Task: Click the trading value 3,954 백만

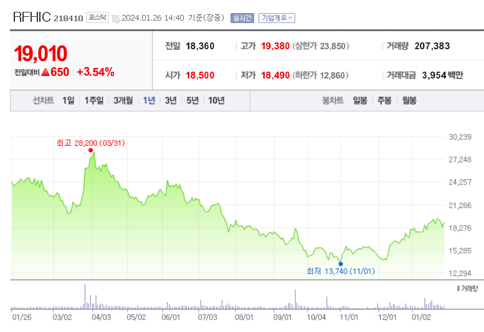Action: [x=443, y=75]
